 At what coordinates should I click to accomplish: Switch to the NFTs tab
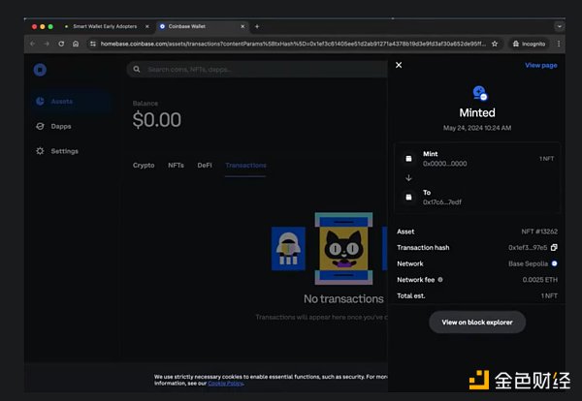coord(176,166)
